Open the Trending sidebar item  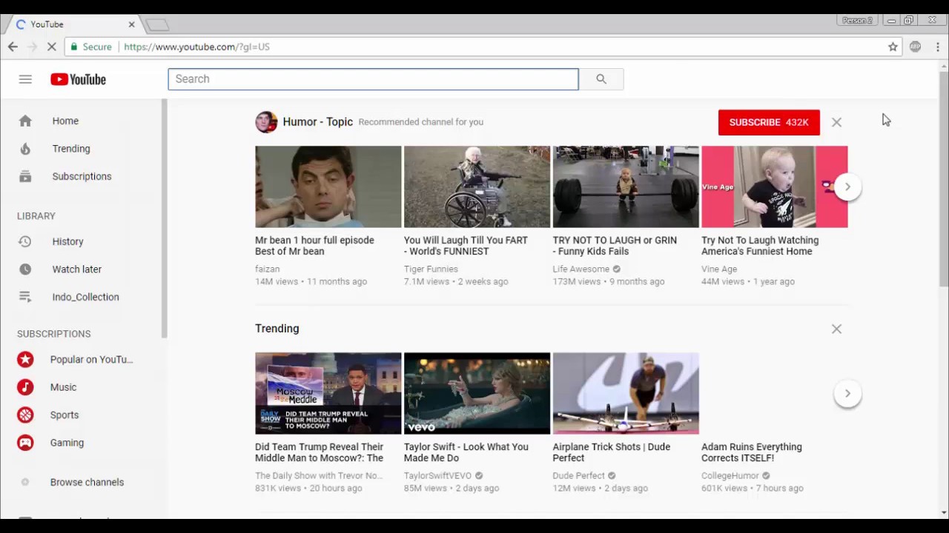click(82, 149)
